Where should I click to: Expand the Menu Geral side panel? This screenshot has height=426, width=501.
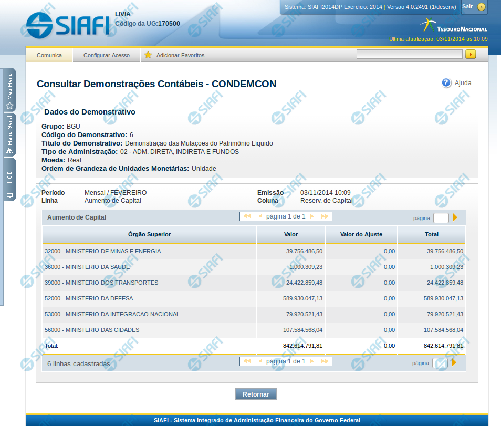[x=9, y=135]
